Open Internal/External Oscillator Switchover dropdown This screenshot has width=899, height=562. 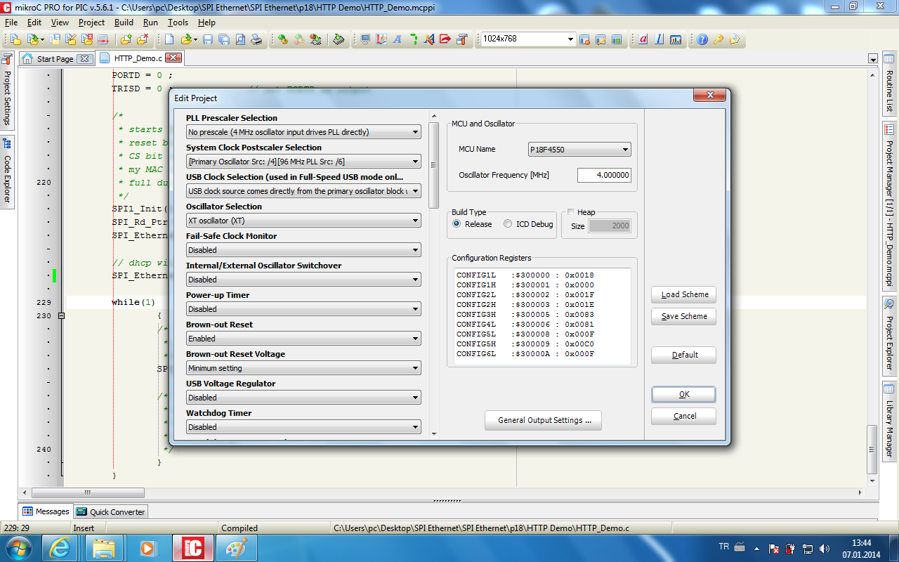tap(303, 280)
